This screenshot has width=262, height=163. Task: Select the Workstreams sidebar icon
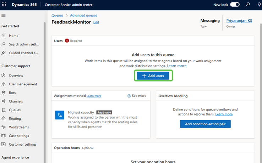pyautogui.click(x=4, y=127)
